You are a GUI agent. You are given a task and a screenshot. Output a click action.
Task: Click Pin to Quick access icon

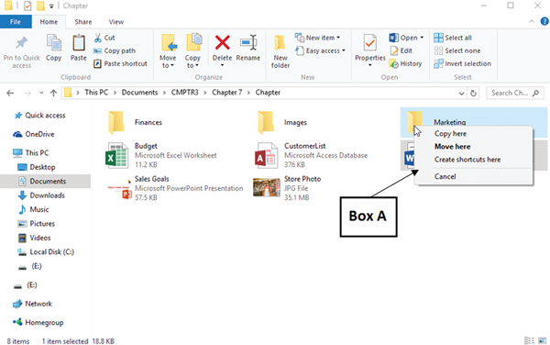[21, 43]
